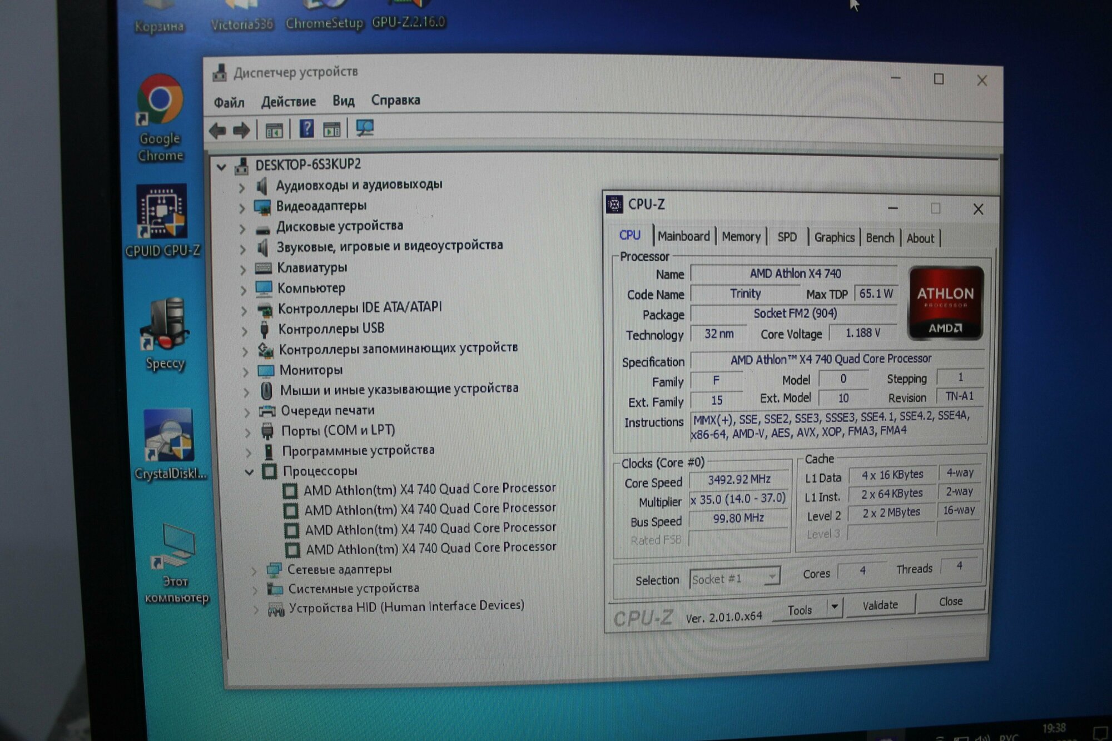Open Socket #1 selection dropdown
The image size is (1112, 741).
(x=734, y=578)
